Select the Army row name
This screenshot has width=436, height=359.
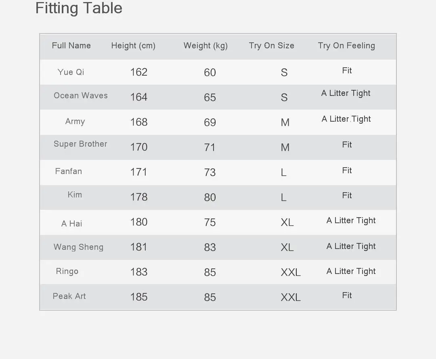tap(75, 122)
